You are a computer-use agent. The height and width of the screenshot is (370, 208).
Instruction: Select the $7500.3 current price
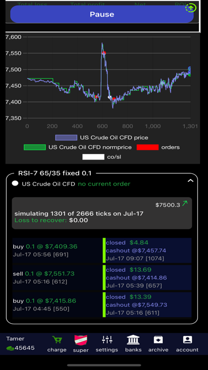click(x=168, y=205)
